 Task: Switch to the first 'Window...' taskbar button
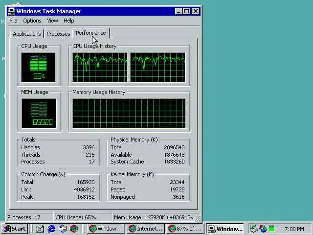click(x=105, y=229)
